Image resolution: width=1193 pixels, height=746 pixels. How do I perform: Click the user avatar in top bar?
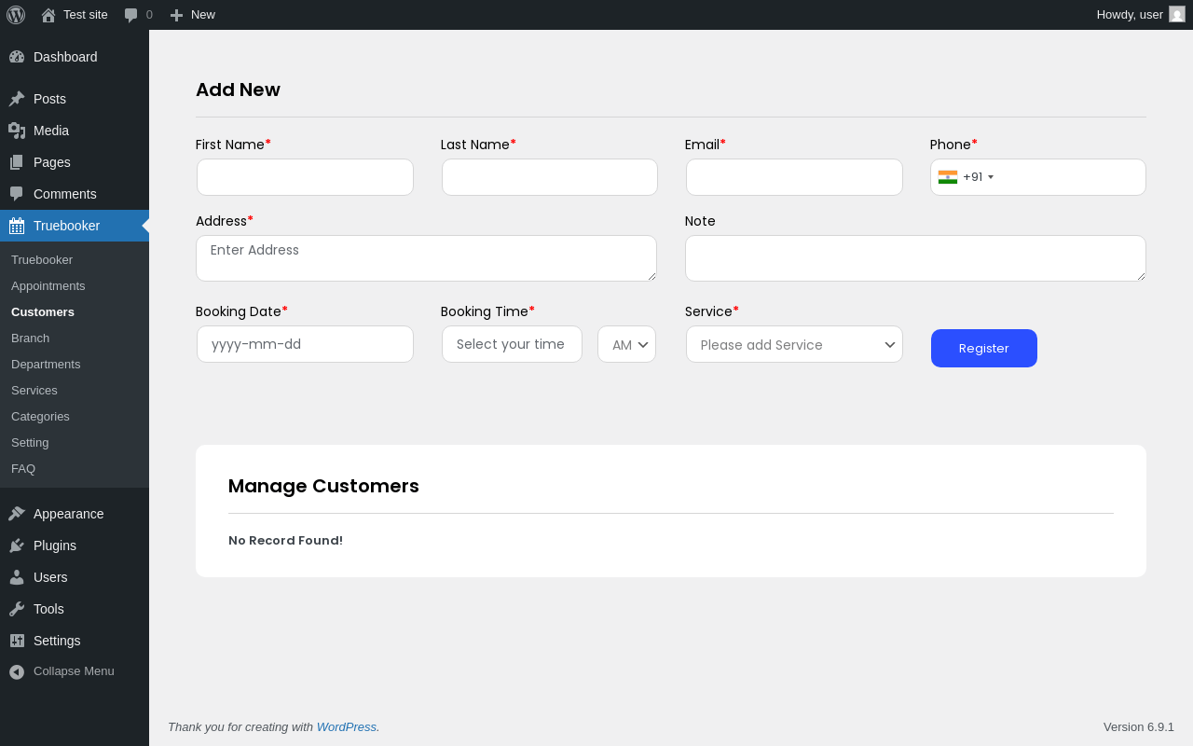point(1176,15)
